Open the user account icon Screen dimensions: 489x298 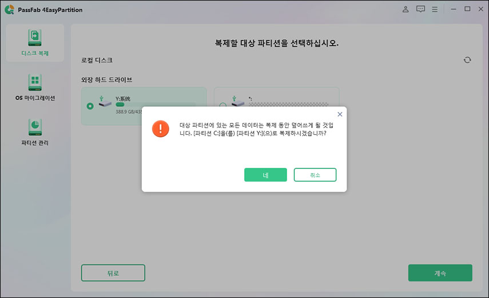[x=405, y=9]
